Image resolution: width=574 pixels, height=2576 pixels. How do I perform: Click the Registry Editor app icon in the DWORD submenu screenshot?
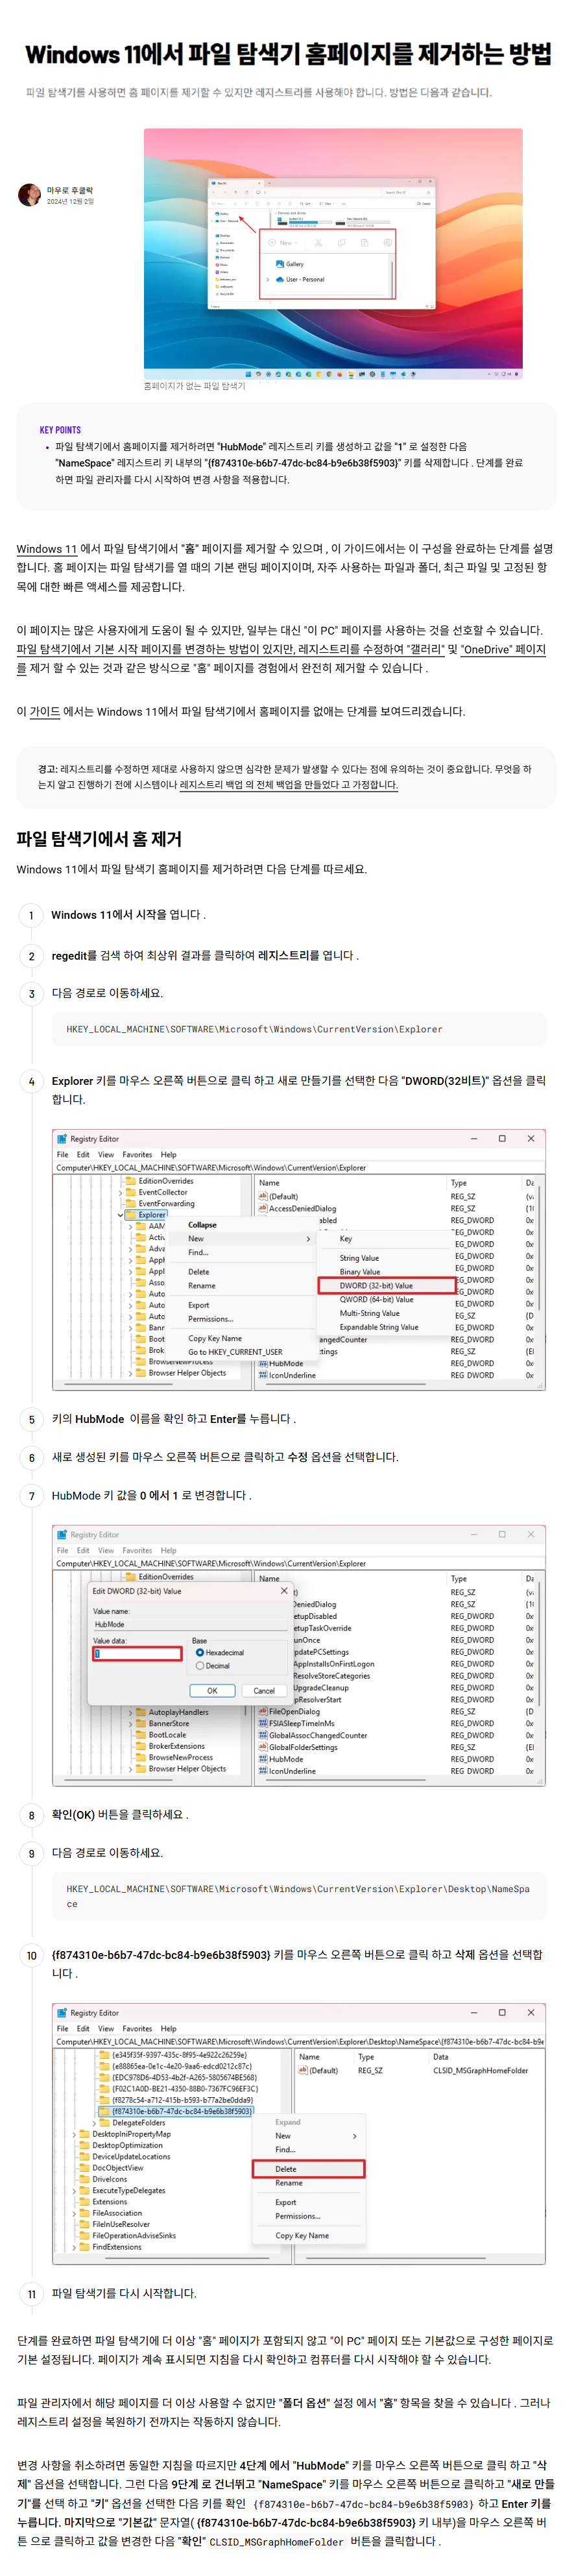(62, 1138)
